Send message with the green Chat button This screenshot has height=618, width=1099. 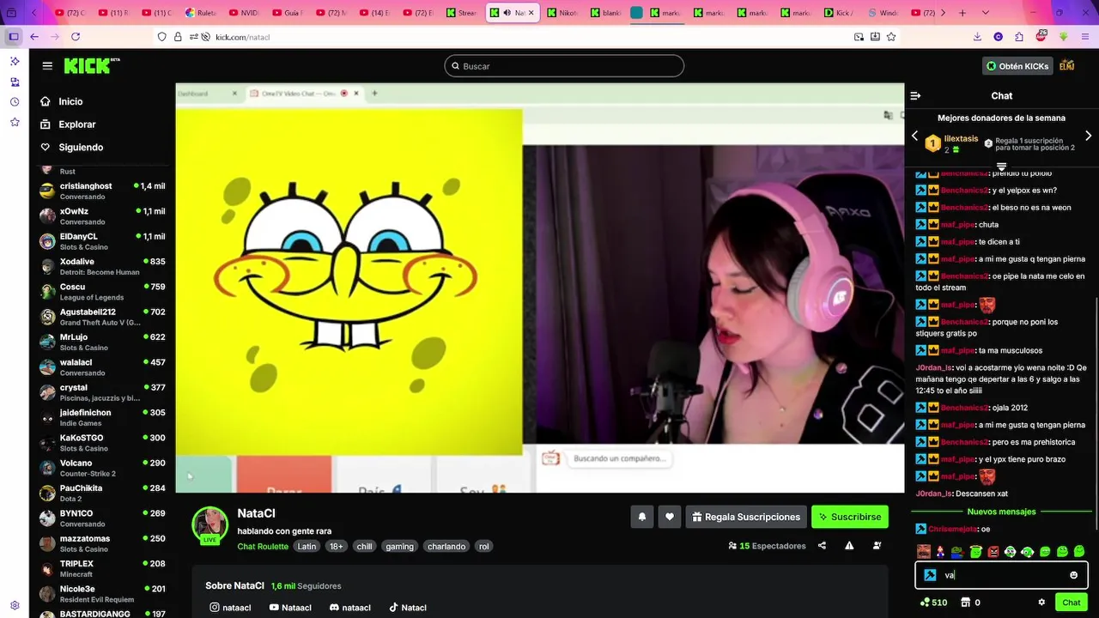pyautogui.click(x=1071, y=603)
